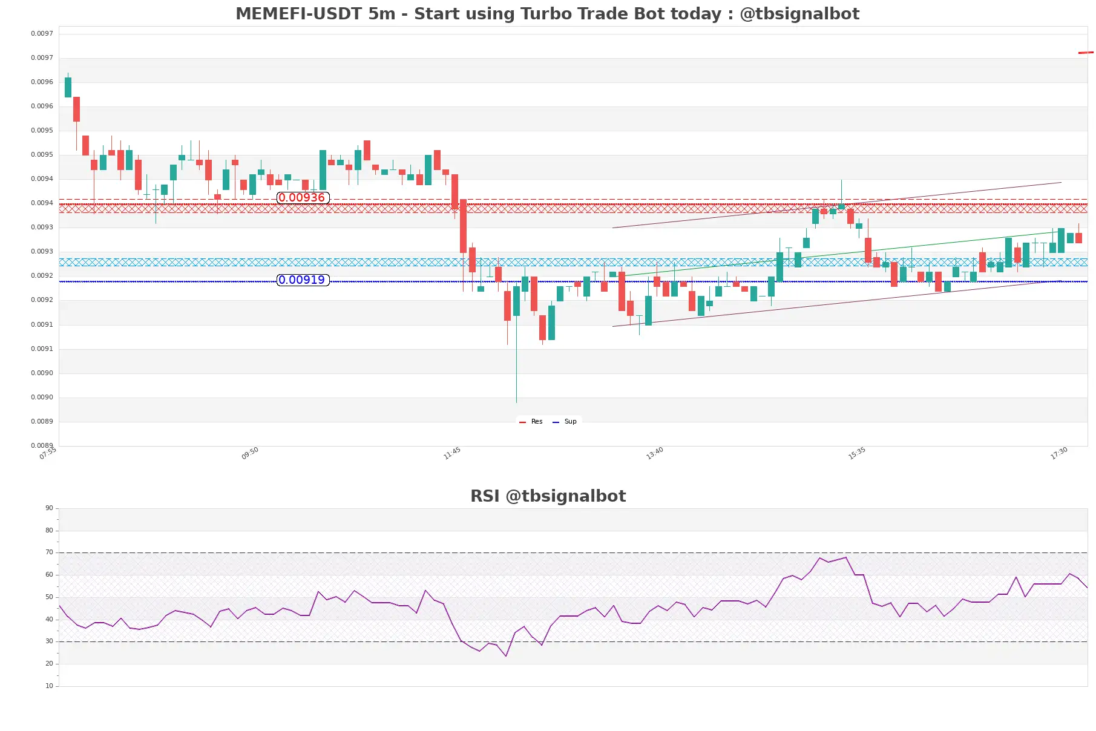Click the 07:55 time axis label

(x=48, y=453)
